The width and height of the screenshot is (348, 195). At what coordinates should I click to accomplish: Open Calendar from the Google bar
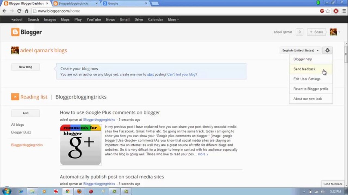(155, 19)
